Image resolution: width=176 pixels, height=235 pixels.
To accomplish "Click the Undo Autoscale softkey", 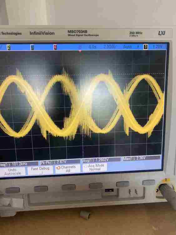I will click(13, 172).
